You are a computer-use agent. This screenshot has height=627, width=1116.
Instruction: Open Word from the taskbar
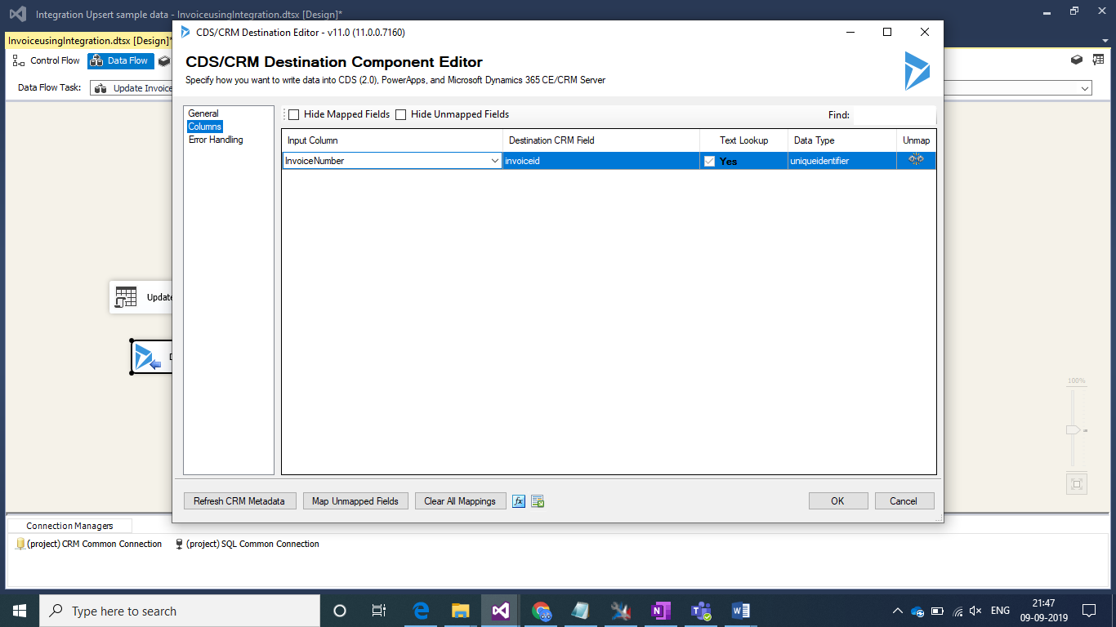point(741,611)
